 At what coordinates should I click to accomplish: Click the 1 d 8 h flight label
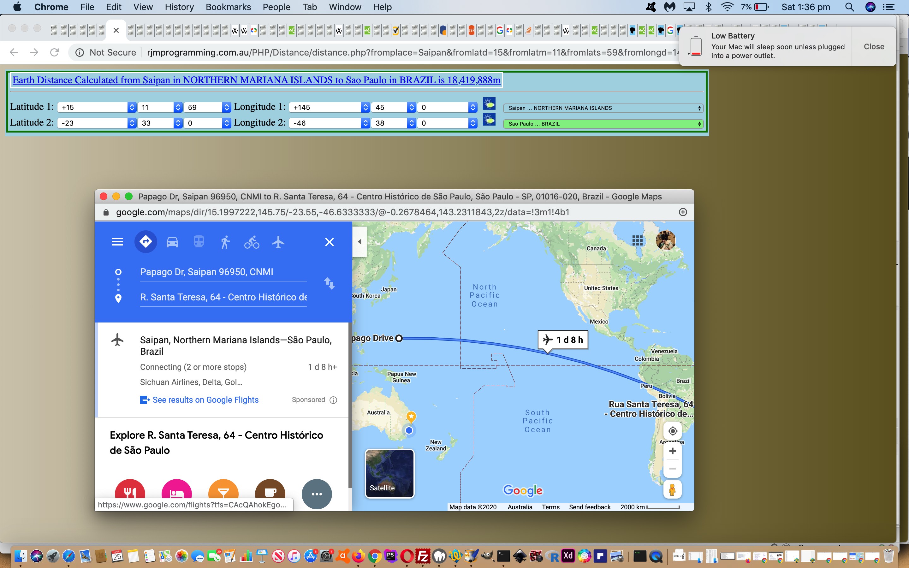563,340
